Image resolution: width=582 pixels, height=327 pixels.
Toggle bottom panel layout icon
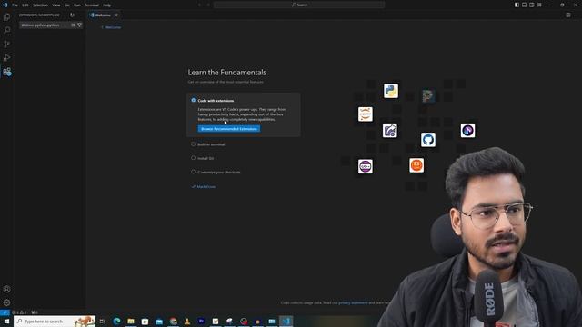tap(524, 5)
